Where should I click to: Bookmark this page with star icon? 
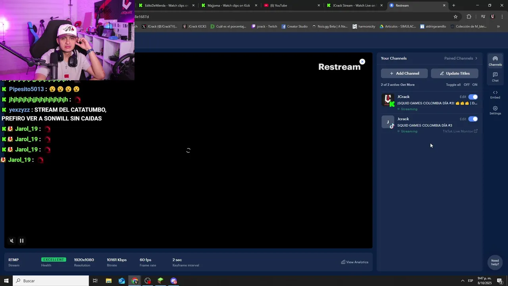point(456,17)
